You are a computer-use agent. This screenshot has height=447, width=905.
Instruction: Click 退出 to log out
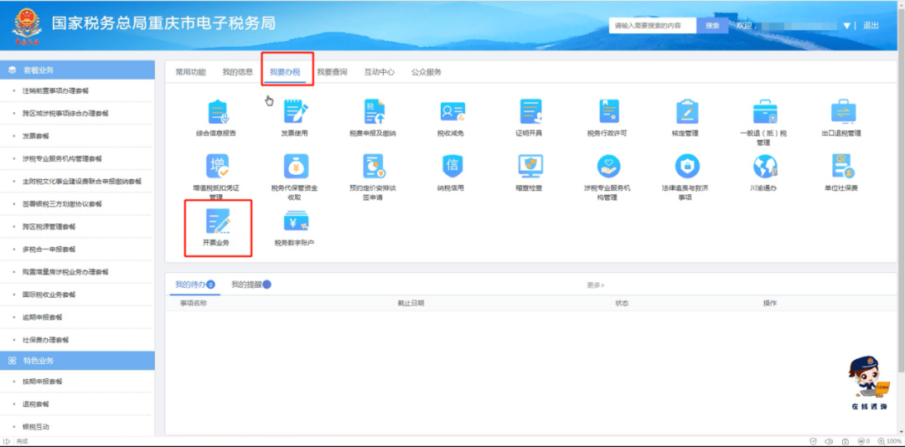[x=871, y=25]
